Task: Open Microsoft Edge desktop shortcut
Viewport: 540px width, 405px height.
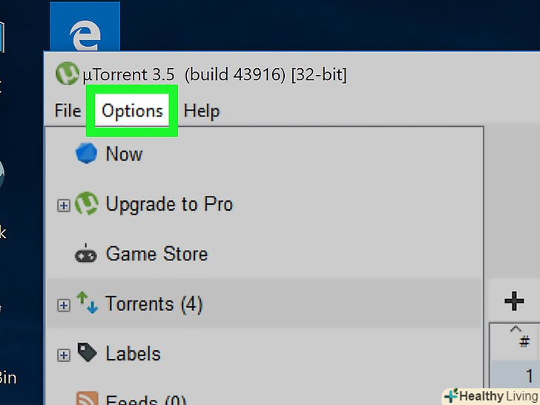Action: [x=85, y=27]
